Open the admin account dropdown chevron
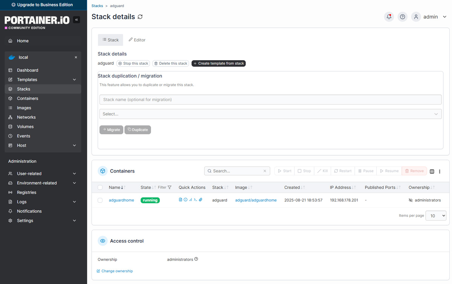The height and width of the screenshot is (284, 452). click(x=444, y=17)
